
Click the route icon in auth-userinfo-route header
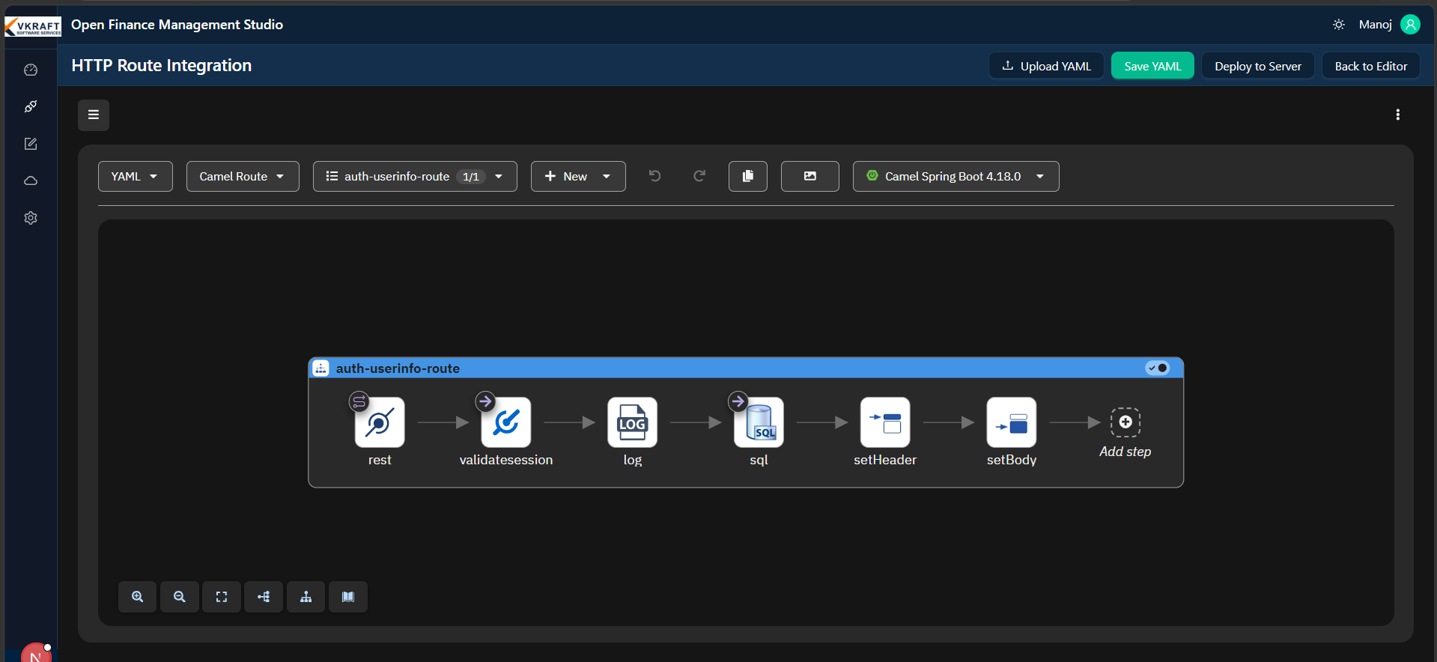(x=321, y=368)
